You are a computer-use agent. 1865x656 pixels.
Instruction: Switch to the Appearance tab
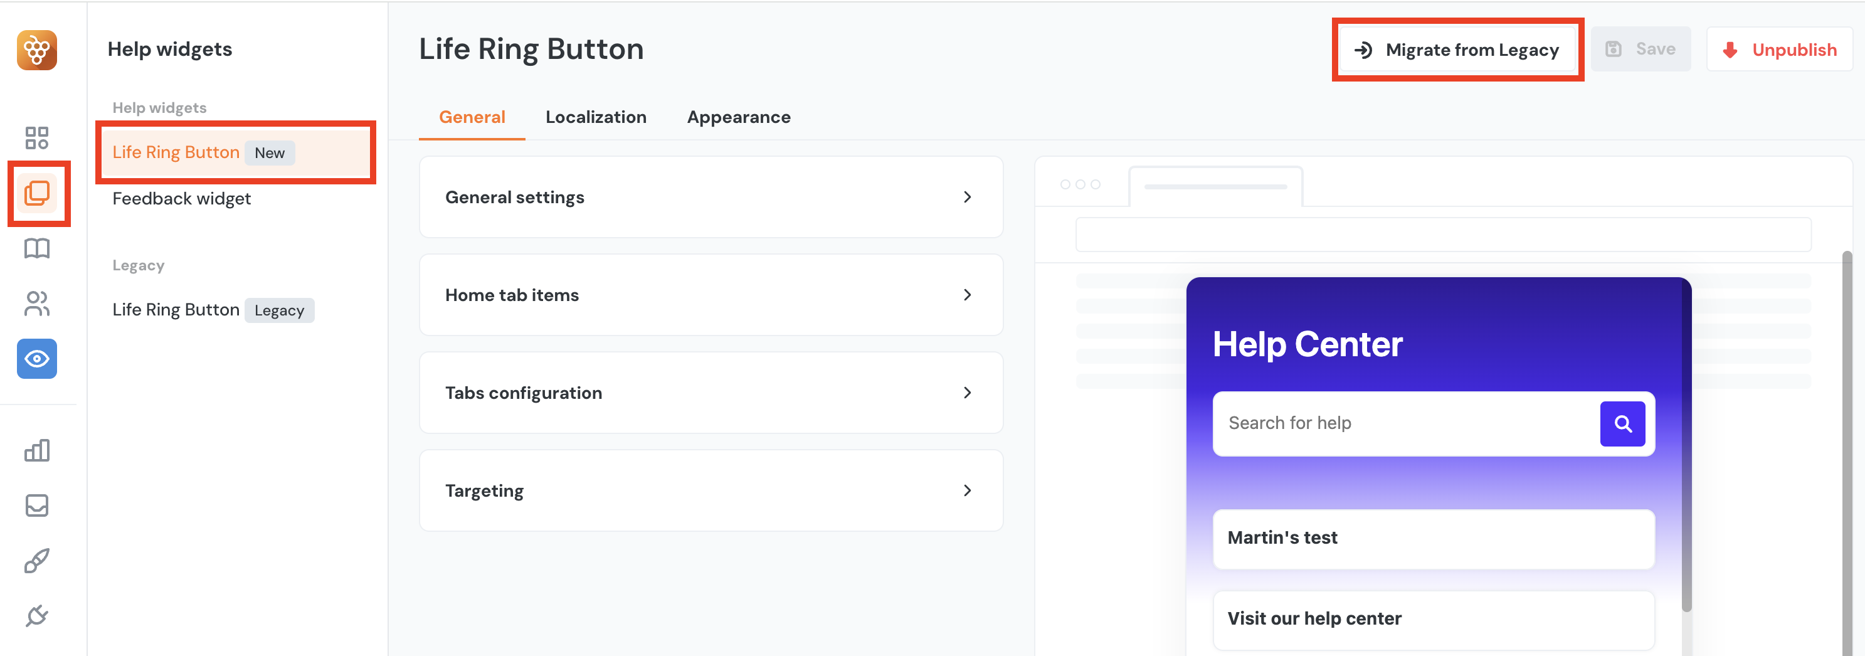tap(737, 117)
